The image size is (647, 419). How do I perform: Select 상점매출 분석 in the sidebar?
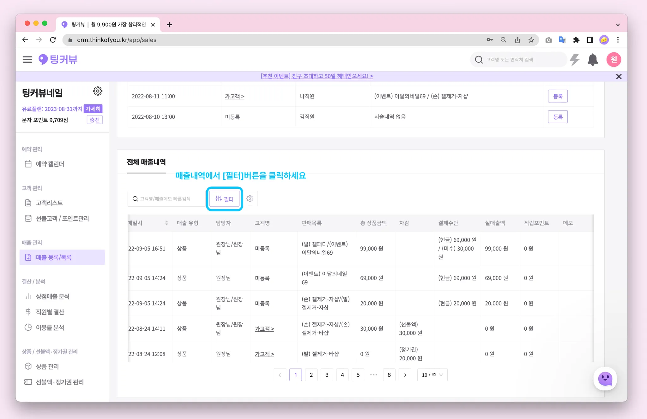52,297
